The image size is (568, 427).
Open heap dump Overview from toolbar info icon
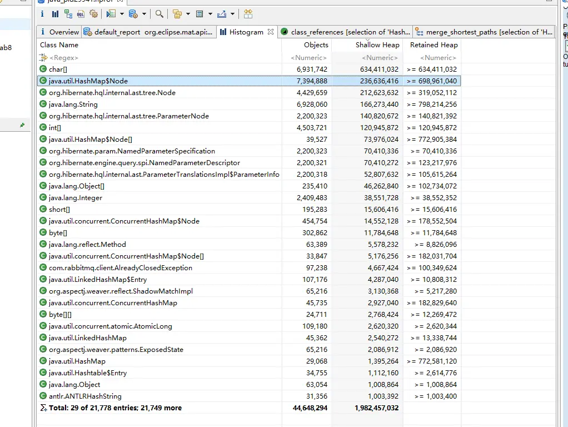coord(42,14)
